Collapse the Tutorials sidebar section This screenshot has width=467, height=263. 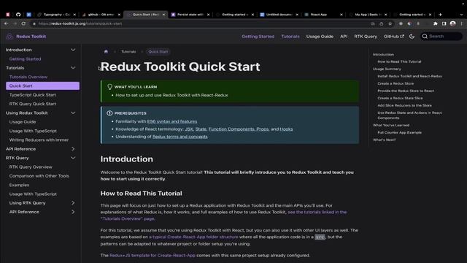tap(73, 68)
